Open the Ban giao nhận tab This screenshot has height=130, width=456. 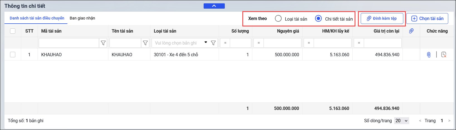coord(82,18)
